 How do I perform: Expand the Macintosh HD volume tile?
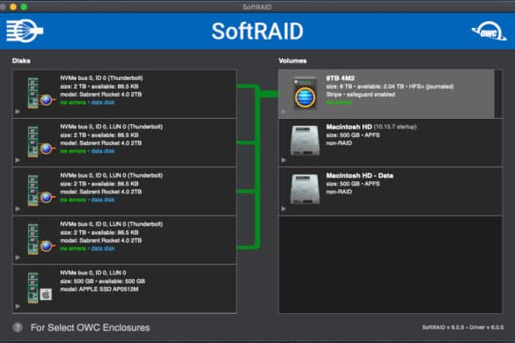[283, 160]
